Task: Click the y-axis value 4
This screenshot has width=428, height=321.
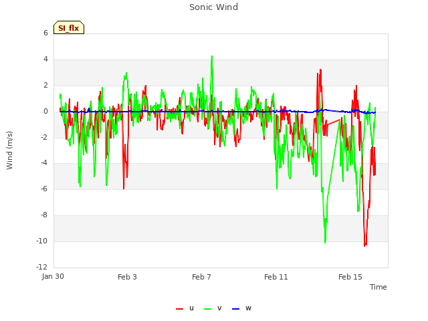Action: [x=45, y=60]
